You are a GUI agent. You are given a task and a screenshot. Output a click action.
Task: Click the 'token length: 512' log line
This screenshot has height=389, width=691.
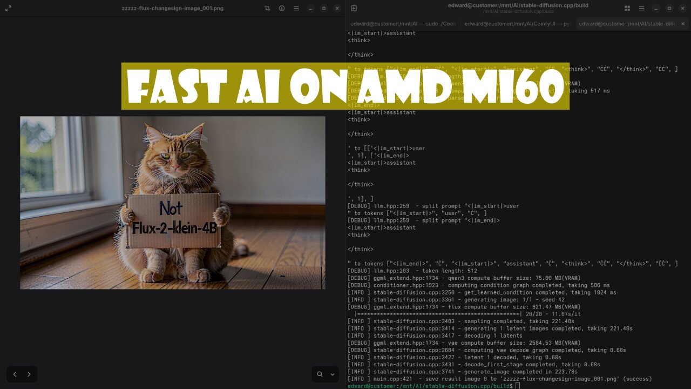point(412,271)
